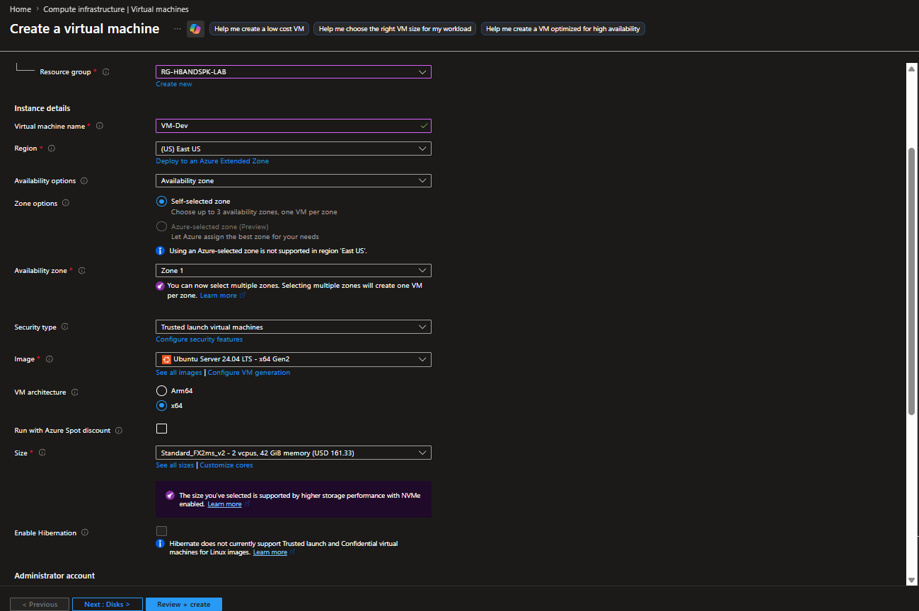Open the Size dropdown showing Standard_FX2ms_v2
The image size is (919, 611).
pos(294,453)
